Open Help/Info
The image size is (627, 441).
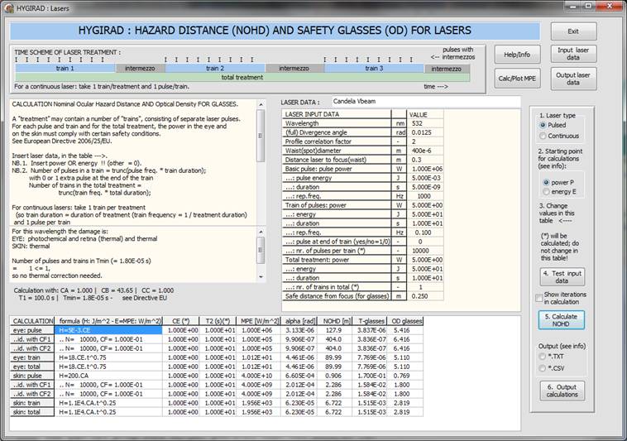[x=517, y=55]
